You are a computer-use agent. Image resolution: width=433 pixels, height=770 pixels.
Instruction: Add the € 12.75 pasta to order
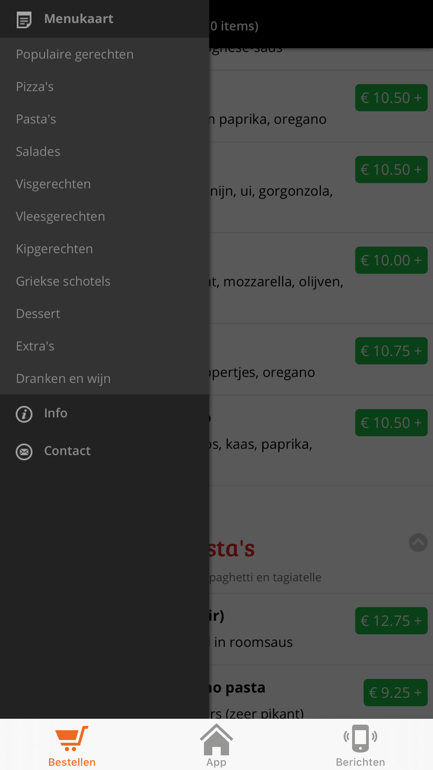391,621
